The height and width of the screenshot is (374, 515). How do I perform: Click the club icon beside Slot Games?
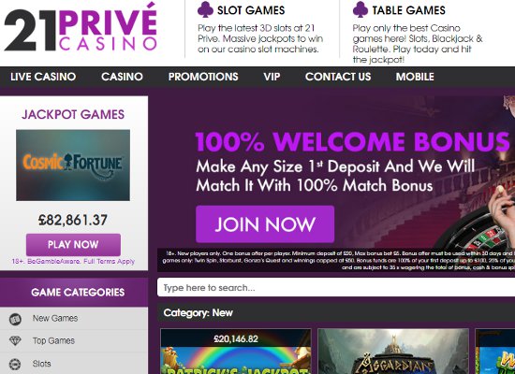pyautogui.click(x=206, y=10)
